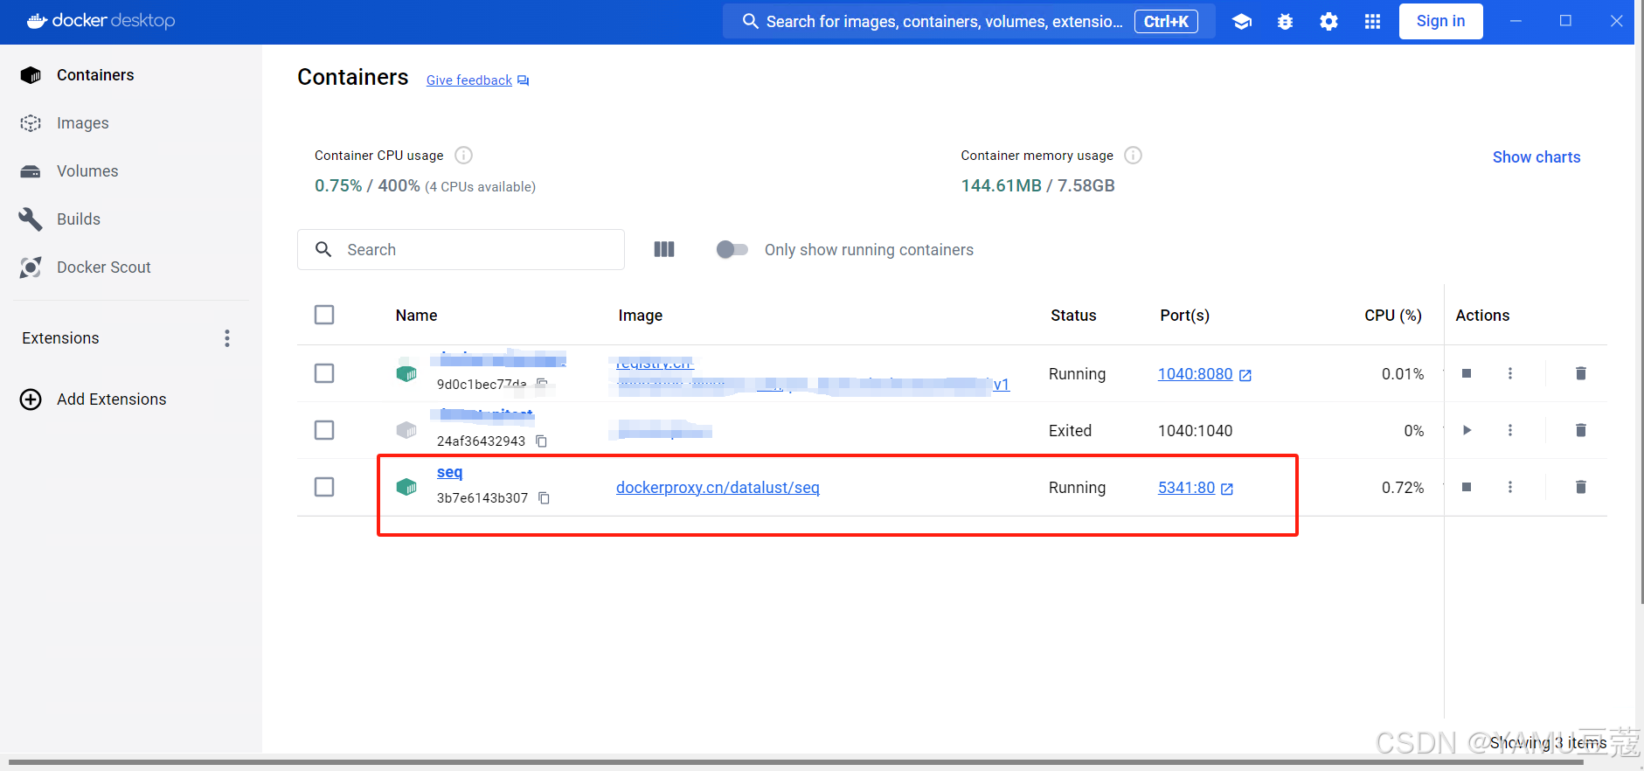Click the containers Search field
1644x771 pixels.
[461, 249]
